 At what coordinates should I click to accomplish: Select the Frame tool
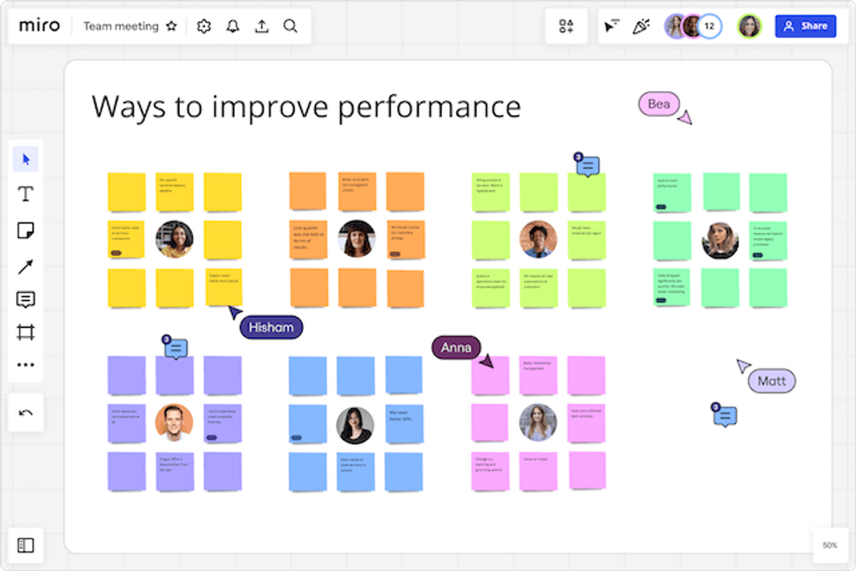point(26,333)
